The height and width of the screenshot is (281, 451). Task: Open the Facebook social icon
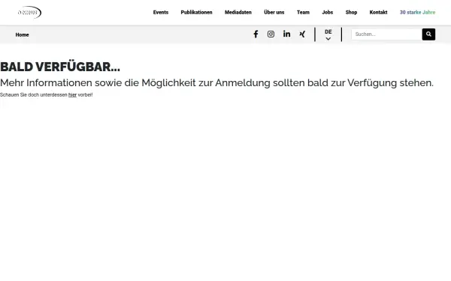256,34
